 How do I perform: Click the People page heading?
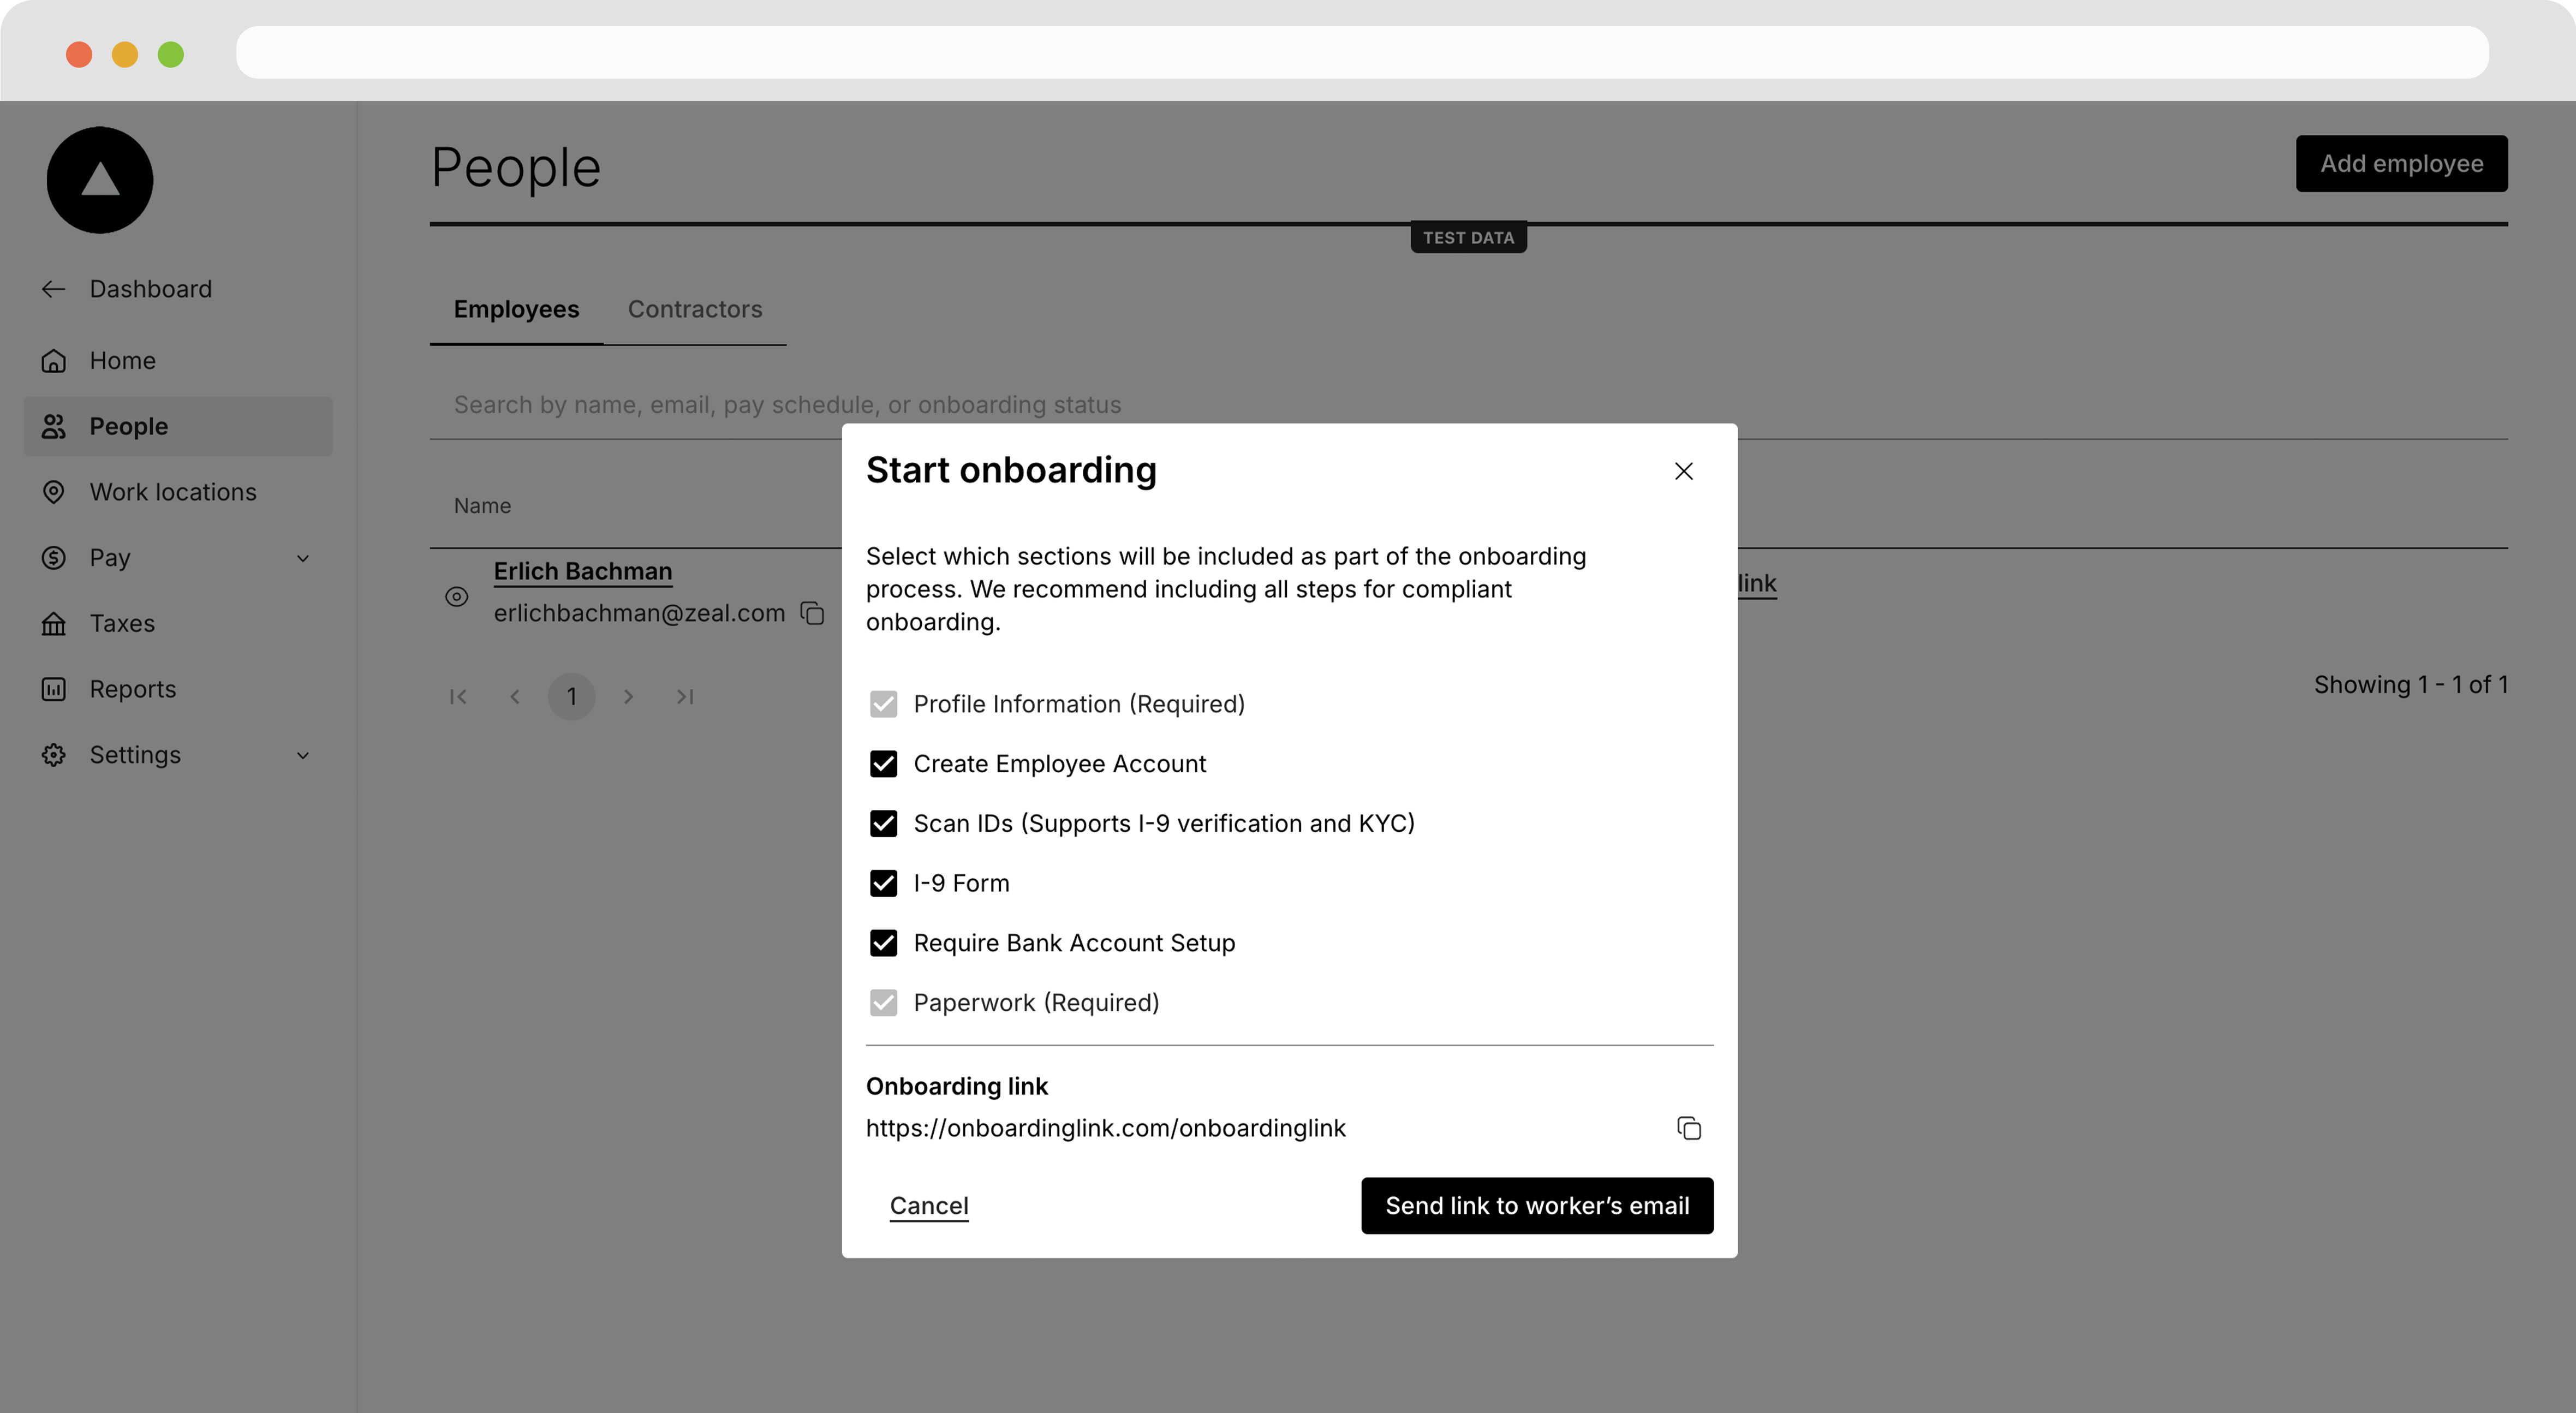516,167
